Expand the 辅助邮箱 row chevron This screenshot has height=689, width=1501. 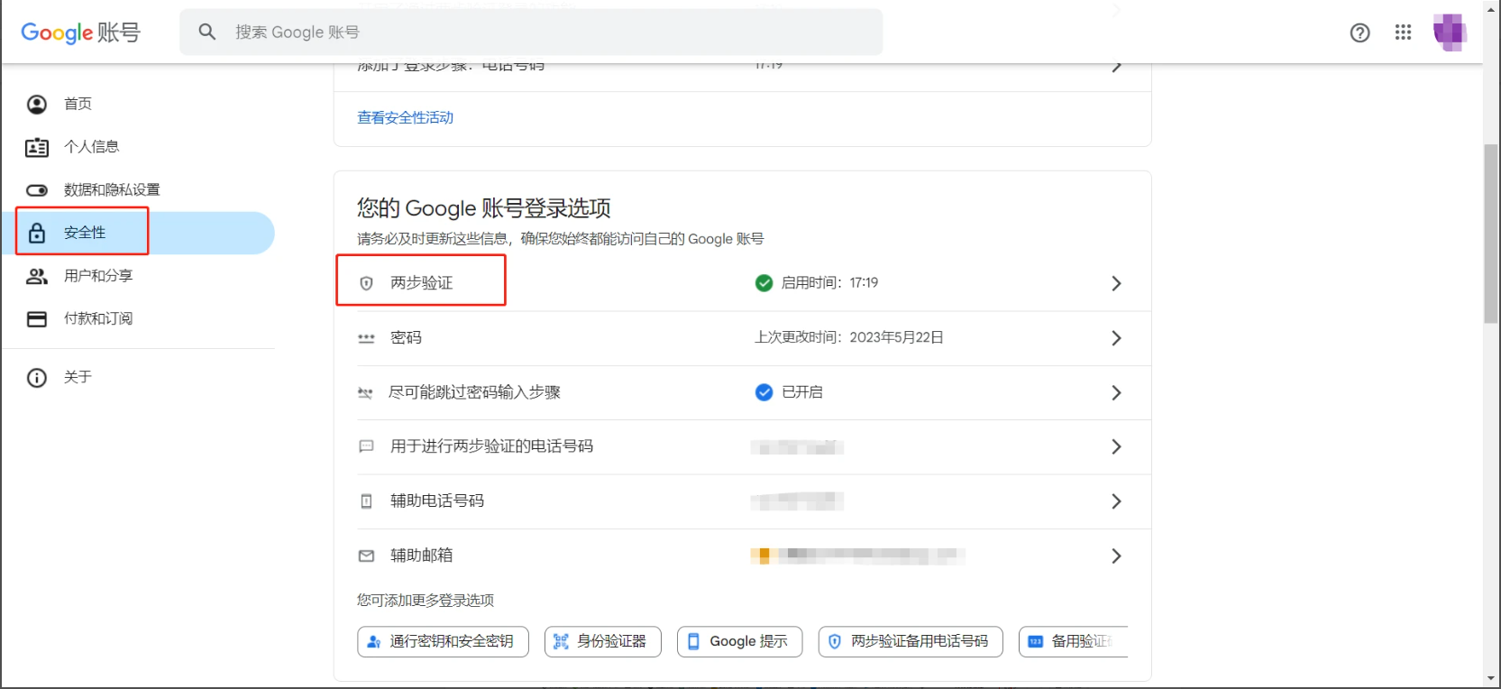point(1116,556)
